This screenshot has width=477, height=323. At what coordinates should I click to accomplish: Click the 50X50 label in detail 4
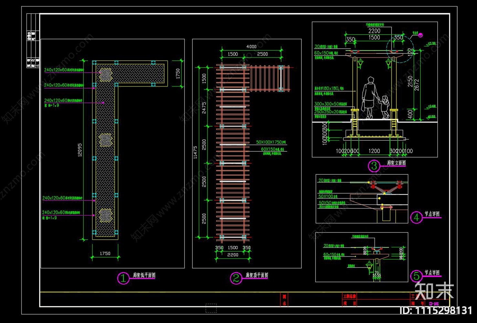click(x=332, y=203)
